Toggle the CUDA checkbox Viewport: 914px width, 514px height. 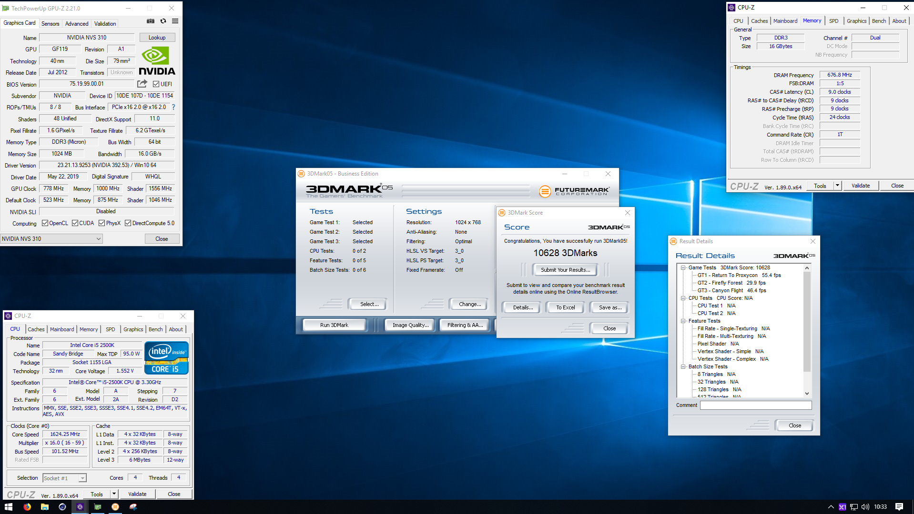click(x=75, y=223)
